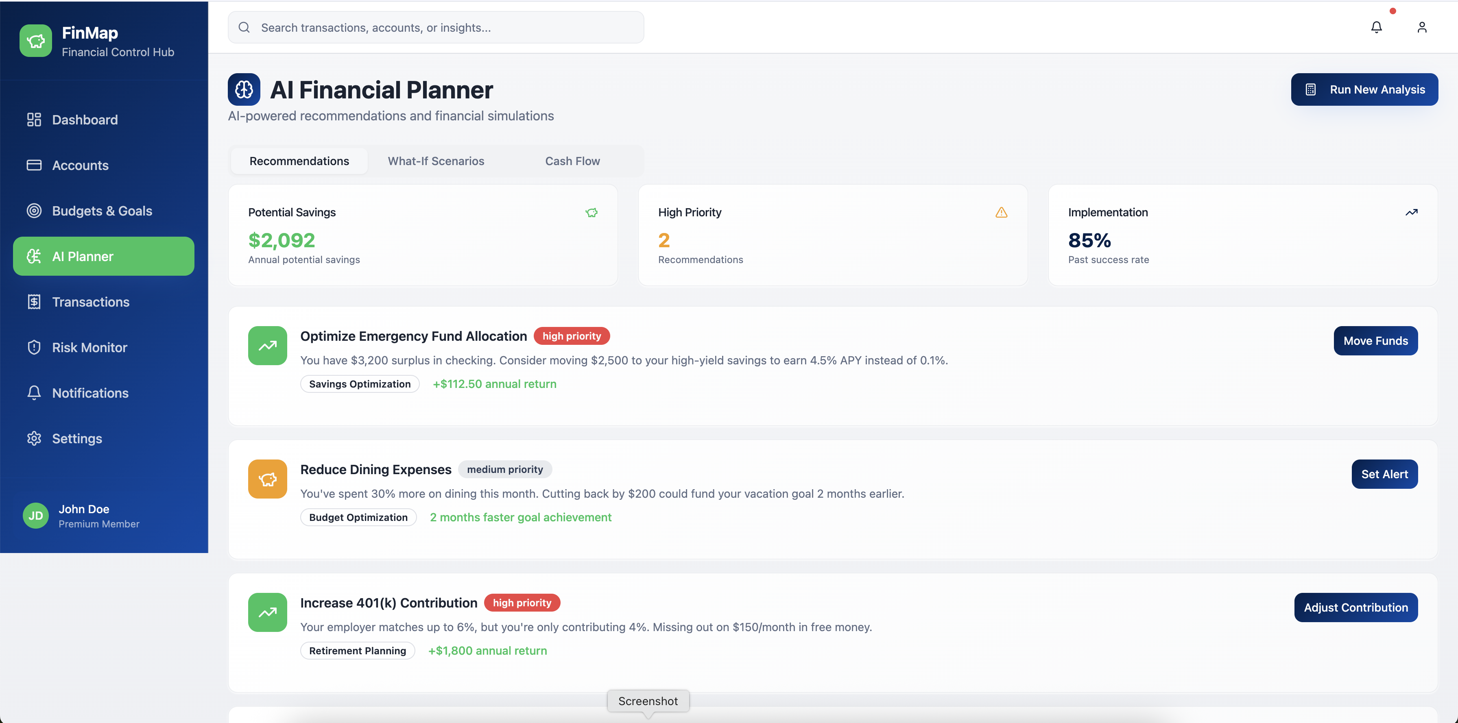Click the Adjust Contribution button
The image size is (1458, 723).
click(x=1355, y=608)
